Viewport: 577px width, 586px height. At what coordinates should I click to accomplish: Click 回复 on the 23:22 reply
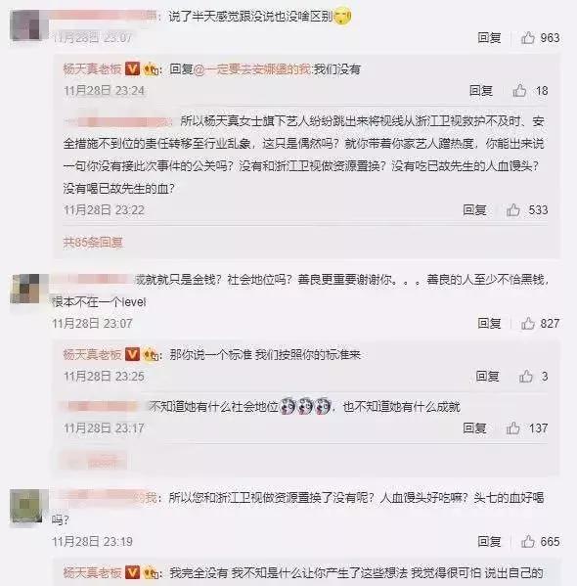(474, 210)
